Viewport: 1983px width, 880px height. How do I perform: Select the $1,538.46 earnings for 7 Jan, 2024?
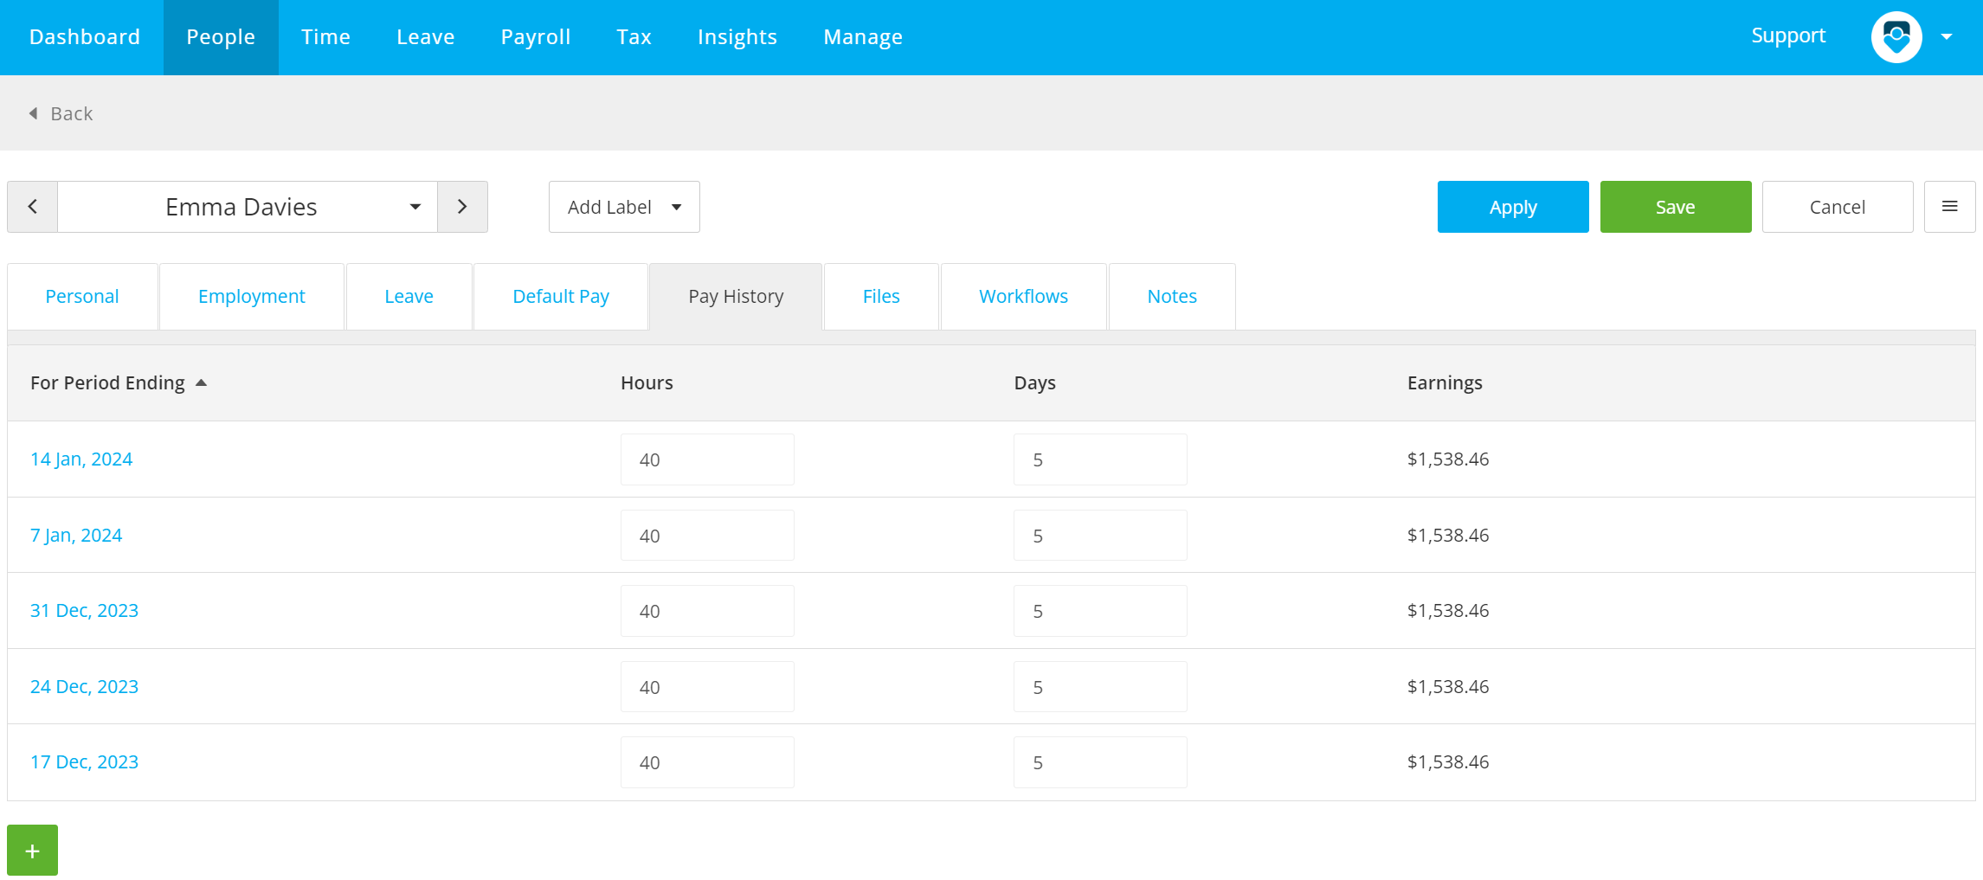point(1448,535)
